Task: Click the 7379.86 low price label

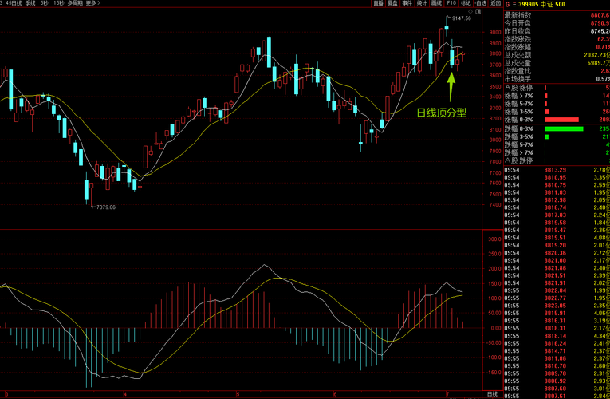Action: [106, 207]
